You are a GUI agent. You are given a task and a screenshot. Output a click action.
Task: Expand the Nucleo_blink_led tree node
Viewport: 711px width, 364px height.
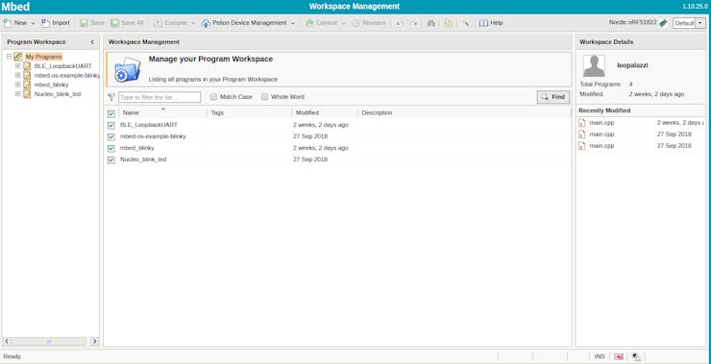tap(18, 94)
